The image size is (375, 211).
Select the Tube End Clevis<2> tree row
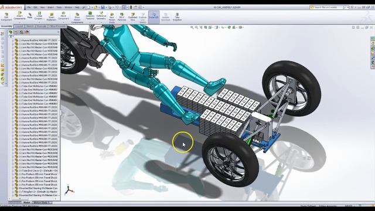click(x=36, y=171)
